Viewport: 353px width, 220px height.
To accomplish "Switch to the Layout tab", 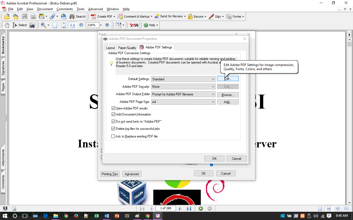I will [110, 48].
